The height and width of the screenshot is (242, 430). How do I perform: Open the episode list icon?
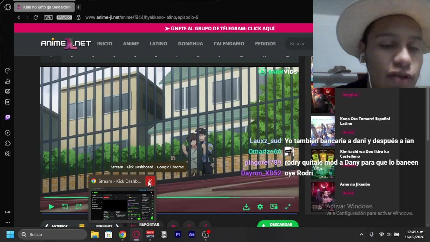(x=82, y=226)
